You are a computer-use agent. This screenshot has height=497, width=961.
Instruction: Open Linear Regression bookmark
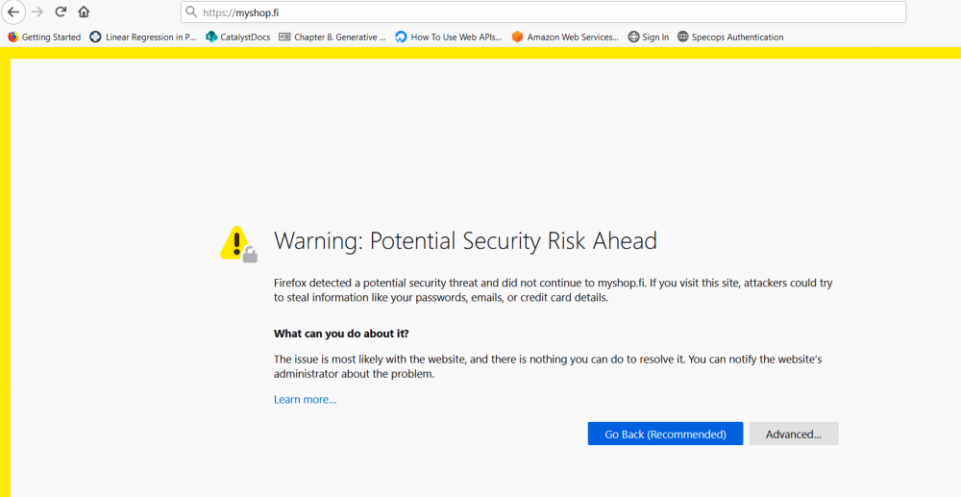(143, 37)
